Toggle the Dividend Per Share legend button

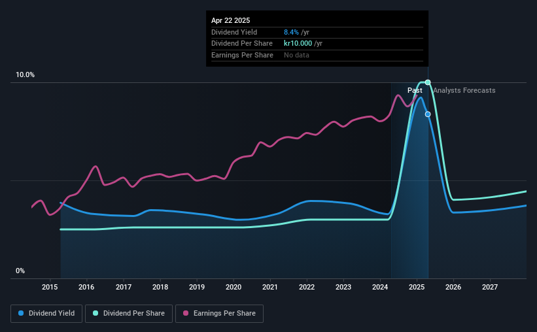[129, 314]
